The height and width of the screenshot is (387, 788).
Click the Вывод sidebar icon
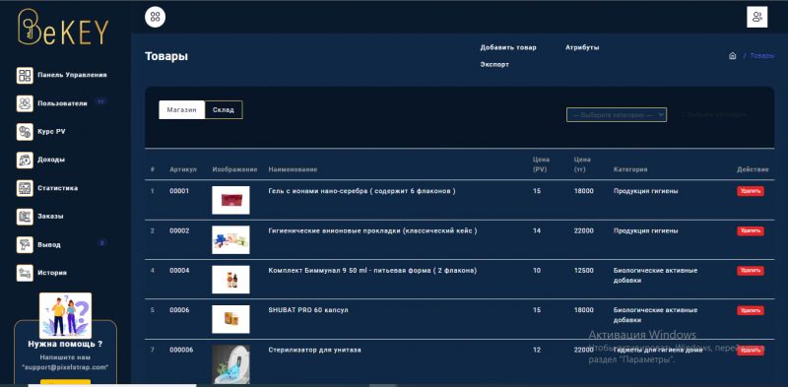[x=25, y=245]
